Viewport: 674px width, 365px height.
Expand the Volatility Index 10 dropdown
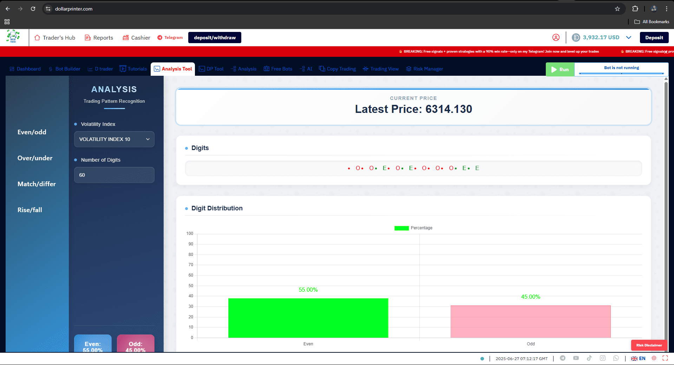(x=114, y=139)
